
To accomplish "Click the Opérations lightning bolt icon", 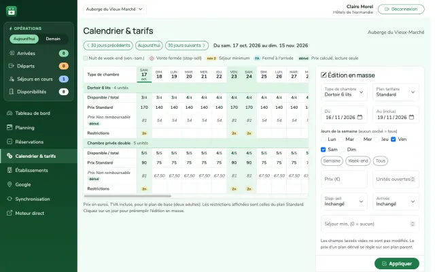I will [11, 29].
